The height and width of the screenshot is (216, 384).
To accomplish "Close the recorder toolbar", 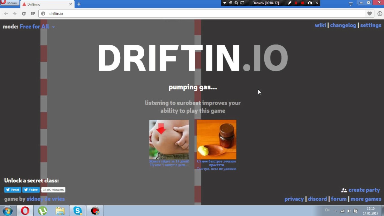I will pyautogui.click(x=316, y=3).
